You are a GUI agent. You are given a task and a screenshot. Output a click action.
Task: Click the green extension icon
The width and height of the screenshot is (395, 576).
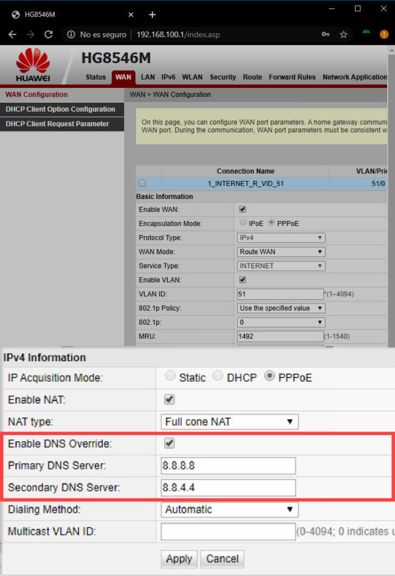point(366,33)
